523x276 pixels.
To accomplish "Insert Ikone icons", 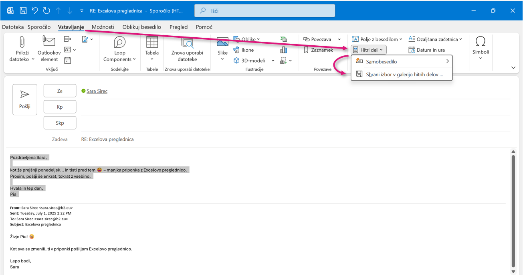I will pos(244,50).
